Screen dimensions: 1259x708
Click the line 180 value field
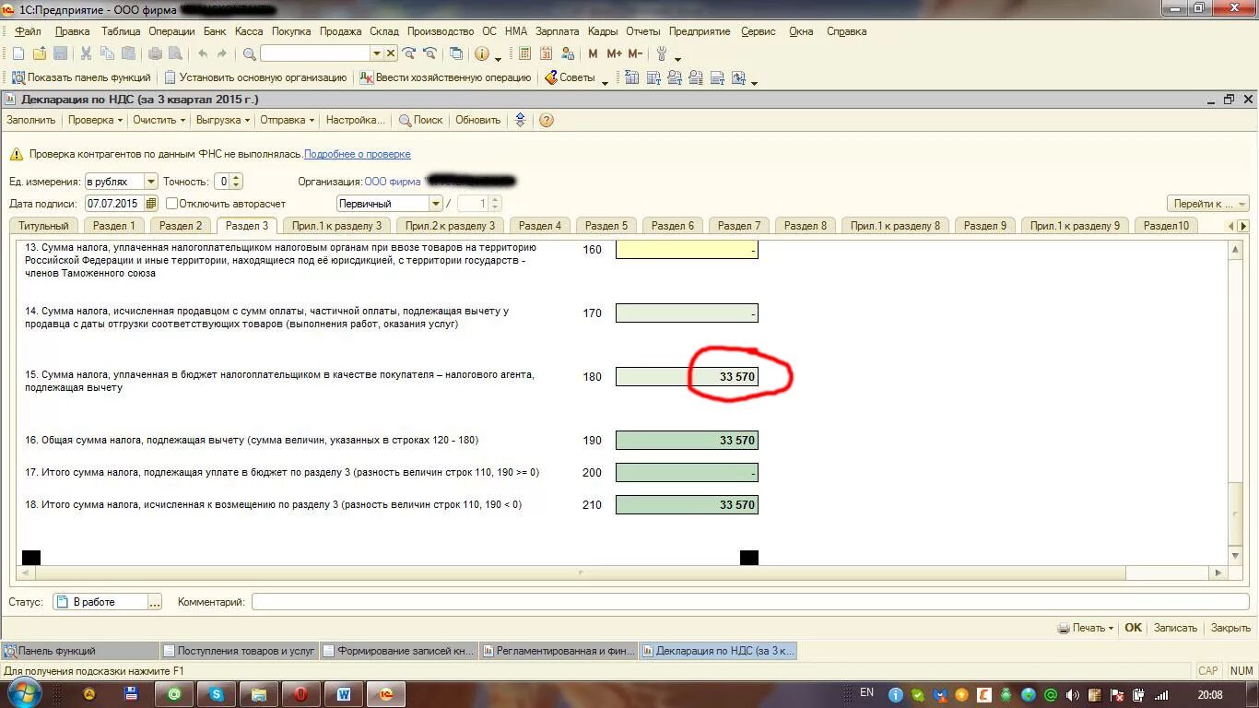pos(687,376)
